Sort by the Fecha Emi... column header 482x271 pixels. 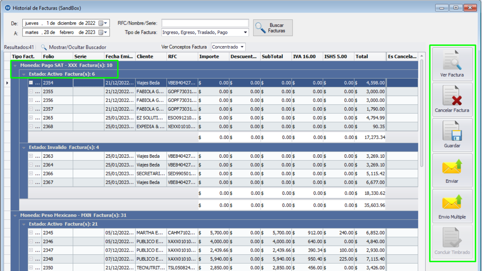[120, 57]
